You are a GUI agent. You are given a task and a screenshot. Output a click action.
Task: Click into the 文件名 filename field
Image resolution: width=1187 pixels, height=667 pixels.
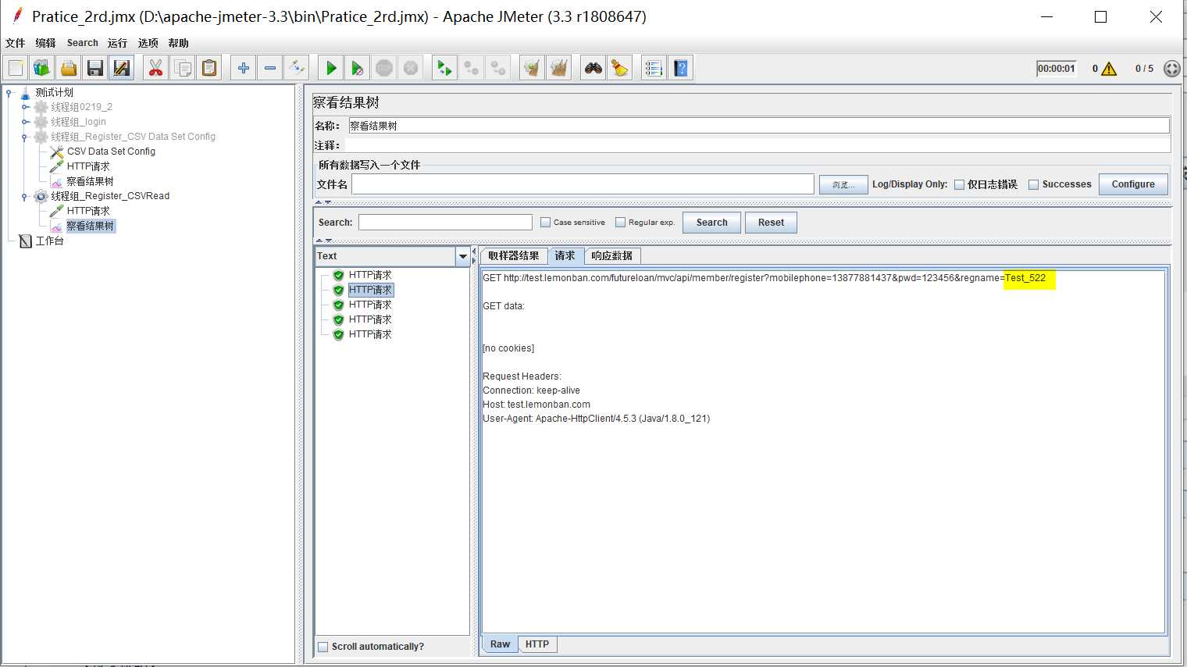click(583, 184)
